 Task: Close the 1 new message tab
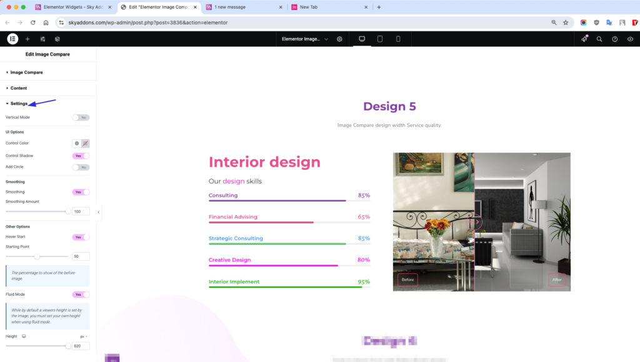(281, 7)
